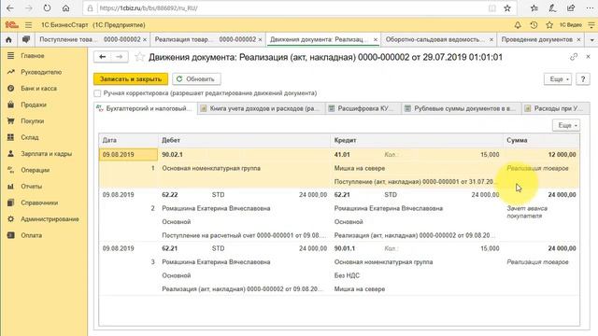Copy link to this form
Viewport: 598px width, 336px height.
(x=574, y=57)
